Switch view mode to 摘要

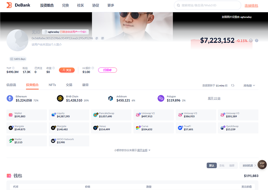(x=232, y=165)
